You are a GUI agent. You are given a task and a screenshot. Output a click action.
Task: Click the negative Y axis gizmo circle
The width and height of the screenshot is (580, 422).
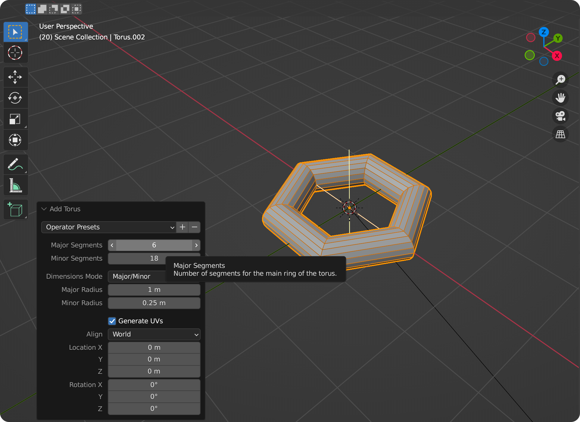[529, 55]
